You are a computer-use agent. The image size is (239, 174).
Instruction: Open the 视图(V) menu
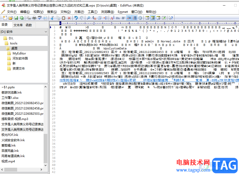point(38,12)
